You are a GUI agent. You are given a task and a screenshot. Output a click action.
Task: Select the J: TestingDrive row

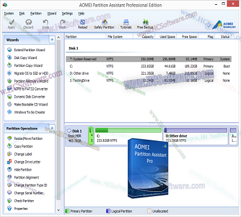point(149,81)
